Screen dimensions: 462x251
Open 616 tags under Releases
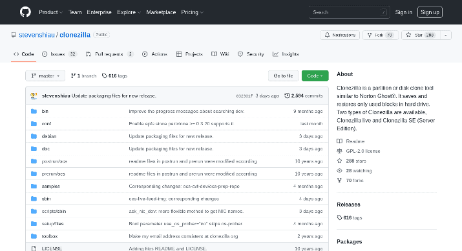[350, 217]
